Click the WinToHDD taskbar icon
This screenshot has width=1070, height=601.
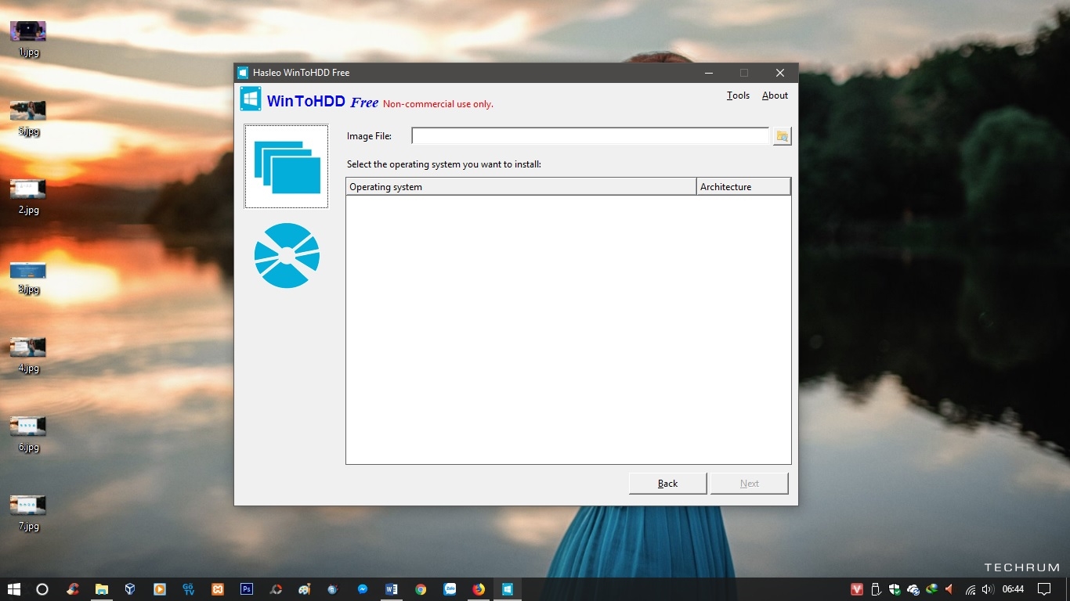tap(508, 589)
